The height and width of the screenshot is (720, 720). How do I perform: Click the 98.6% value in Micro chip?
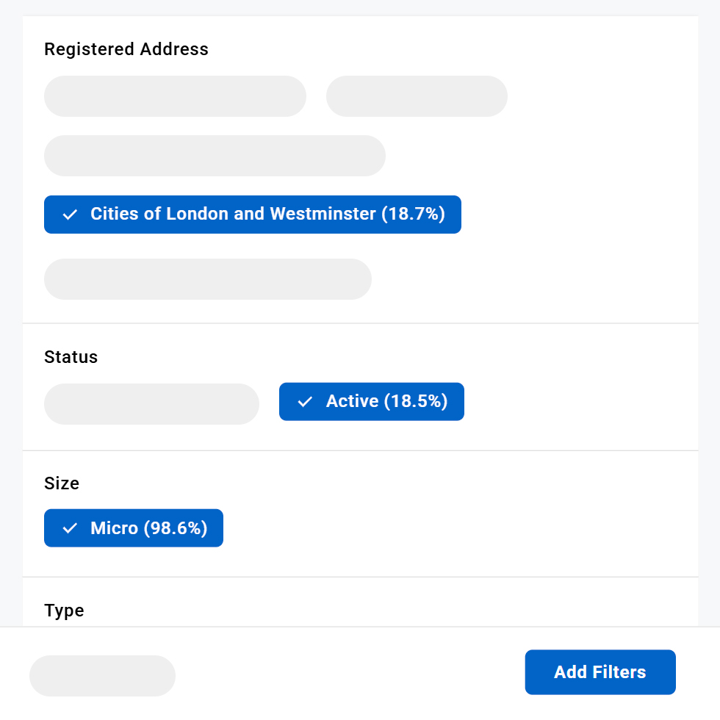click(175, 528)
